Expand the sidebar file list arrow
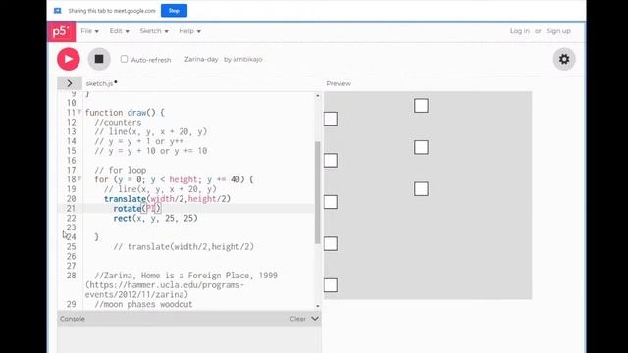This screenshot has width=628, height=353. click(70, 83)
